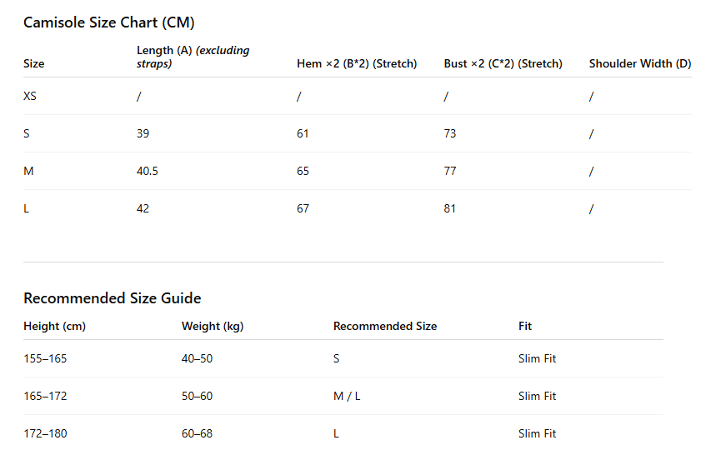
Task: Select the bust value 81 in the L row
Action: (450, 208)
